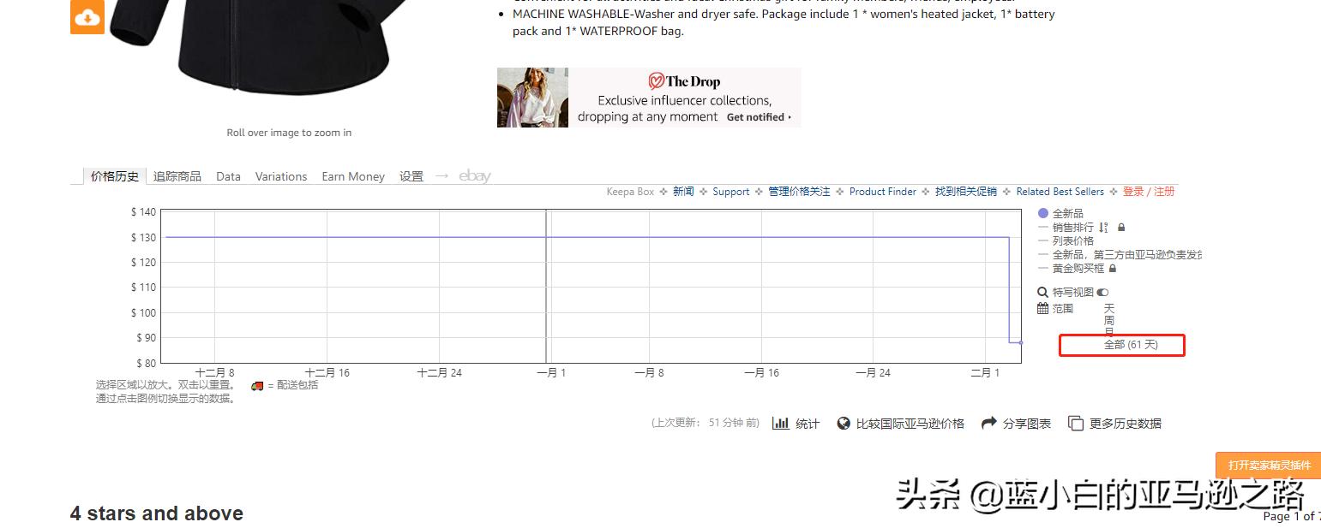Click The Drop influencer thumbnail image

531,97
